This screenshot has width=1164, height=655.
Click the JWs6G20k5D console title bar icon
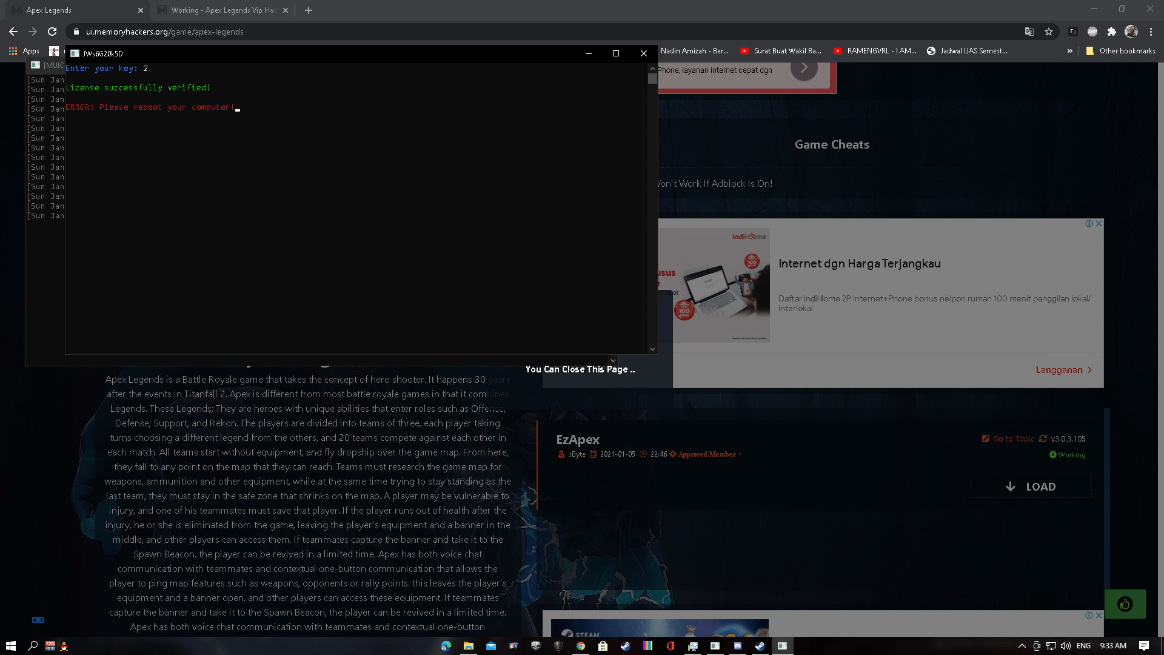coord(75,53)
